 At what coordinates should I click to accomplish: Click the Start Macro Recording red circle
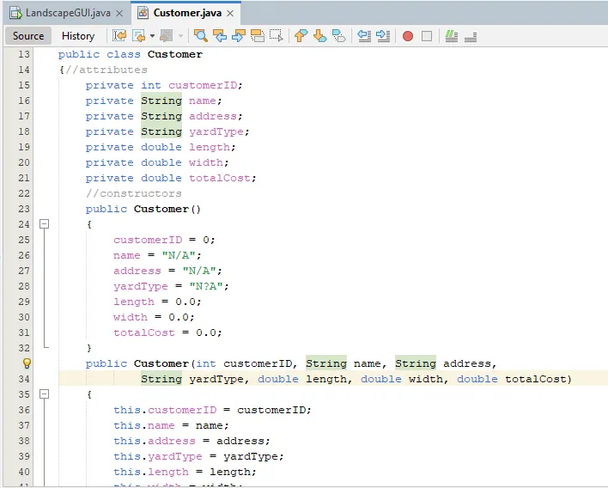click(x=408, y=36)
